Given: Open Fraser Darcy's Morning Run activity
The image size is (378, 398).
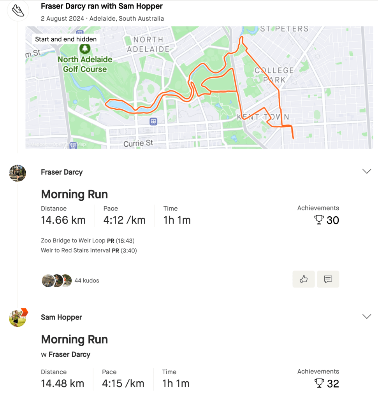Looking at the screenshot, I should pos(74,194).
